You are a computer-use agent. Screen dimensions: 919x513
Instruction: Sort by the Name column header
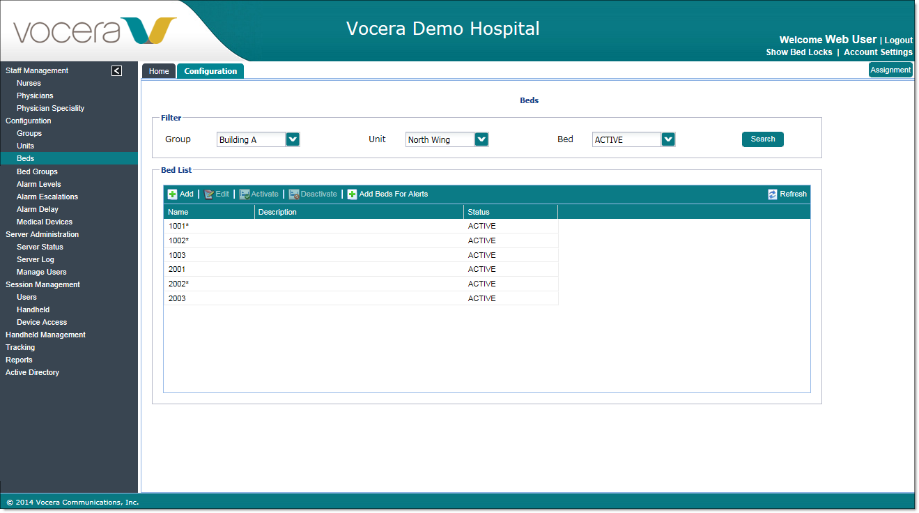coord(209,212)
